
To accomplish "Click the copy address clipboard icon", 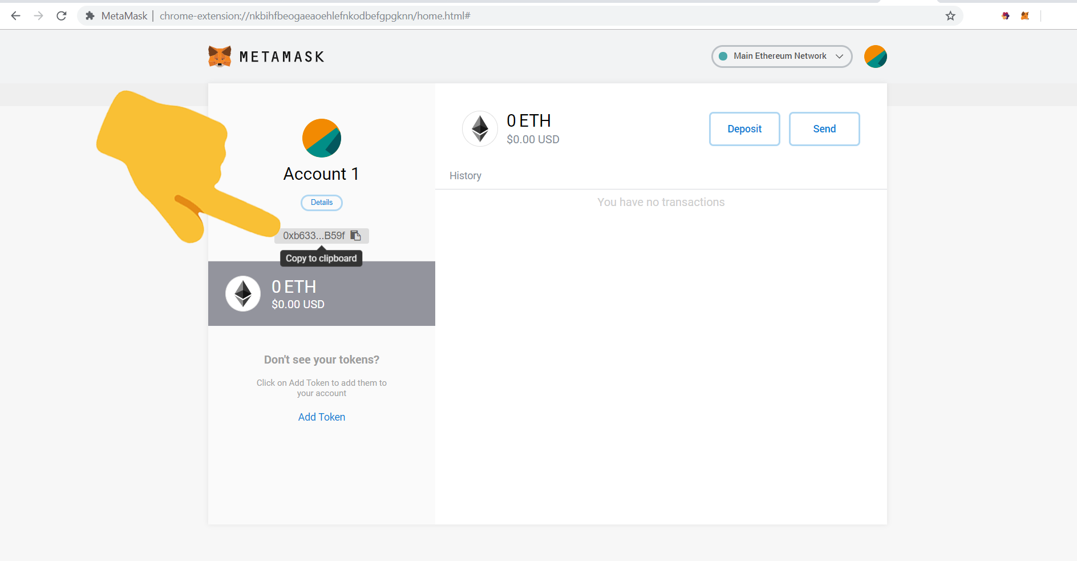I will click(355, 235).
